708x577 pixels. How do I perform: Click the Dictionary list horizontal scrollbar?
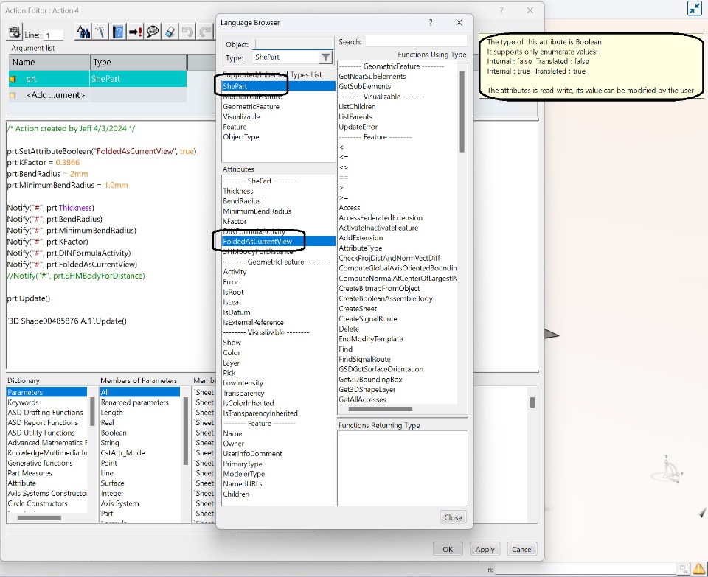coord(39,518)
